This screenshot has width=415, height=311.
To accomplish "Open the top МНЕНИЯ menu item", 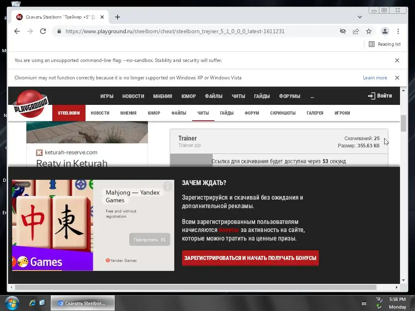I will click(x=163, y=96).
